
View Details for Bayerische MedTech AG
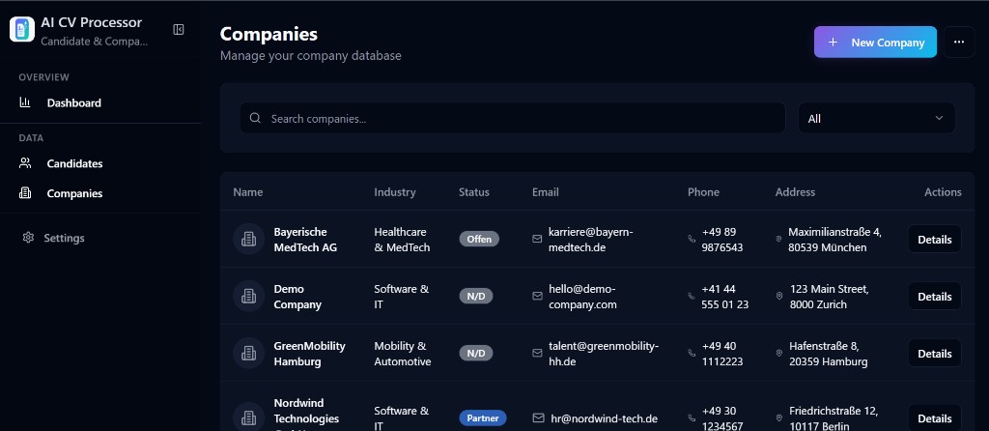point(934,239)
